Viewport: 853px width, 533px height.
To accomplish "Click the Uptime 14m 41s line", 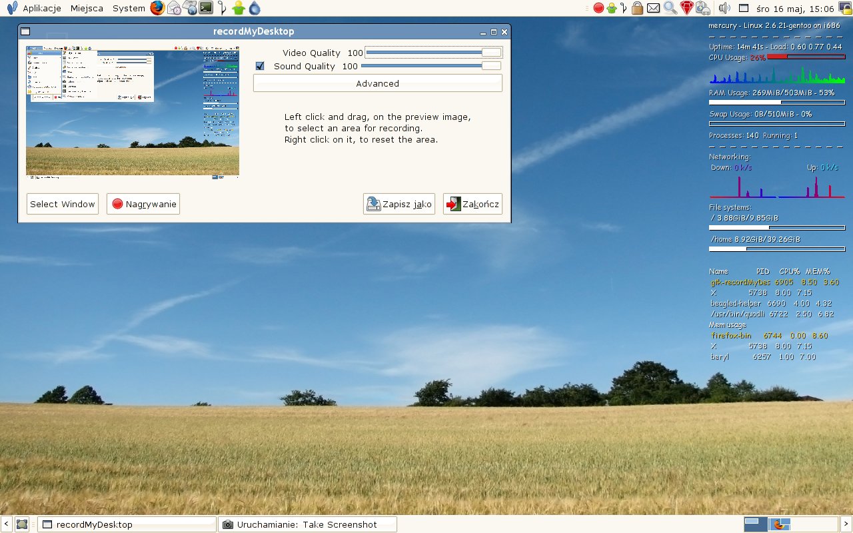I will [x=776, y=47].
